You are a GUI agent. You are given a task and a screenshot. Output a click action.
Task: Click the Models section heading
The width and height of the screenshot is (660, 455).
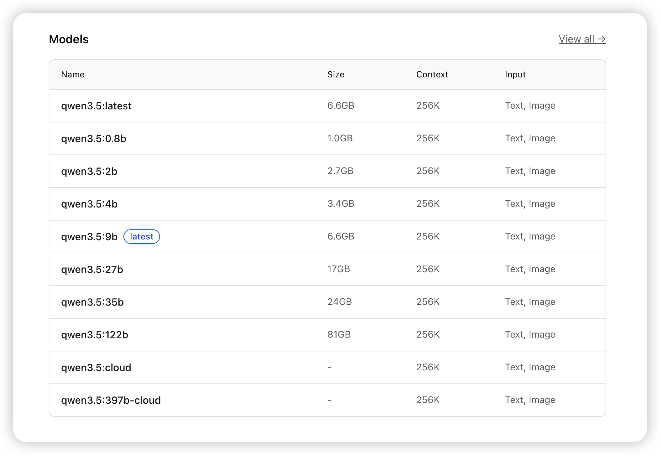point(69,39)
